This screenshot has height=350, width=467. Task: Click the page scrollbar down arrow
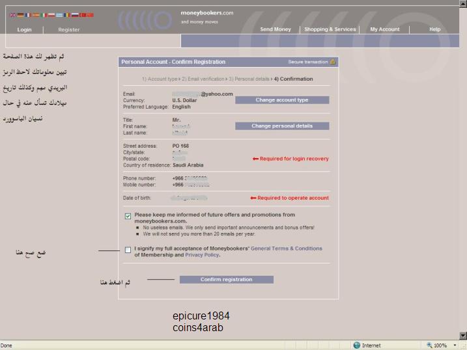[x=463, y=336]
